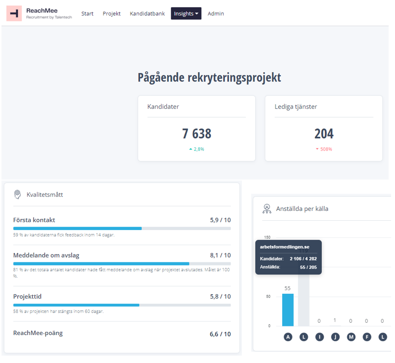Click the ReachMee brand name text
The image size is (395, 363).
[x=42, y=11]
